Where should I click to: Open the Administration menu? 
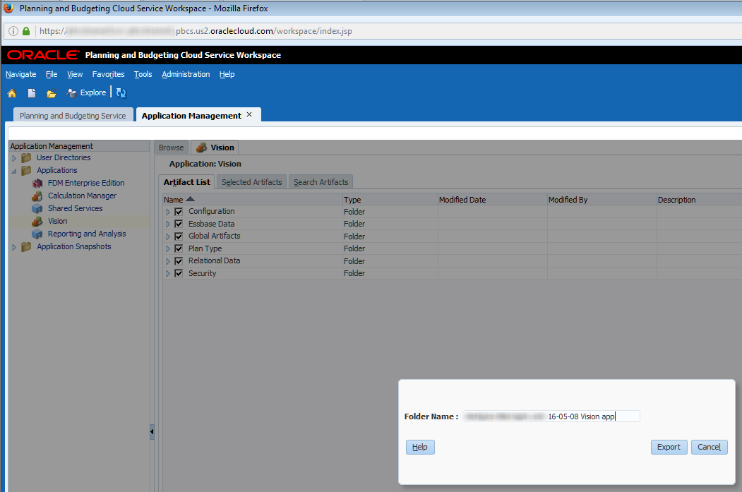click(186, 74)
